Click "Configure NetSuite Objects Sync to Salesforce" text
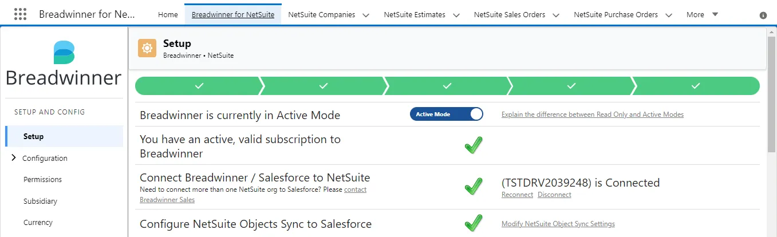The width and height of the screenshot is (777, 237). click(x=255, y=224)
